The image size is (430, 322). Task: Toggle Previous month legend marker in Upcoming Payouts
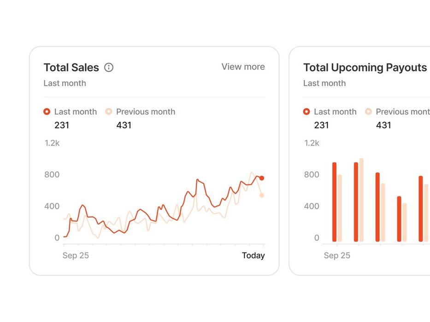(368, 112)
